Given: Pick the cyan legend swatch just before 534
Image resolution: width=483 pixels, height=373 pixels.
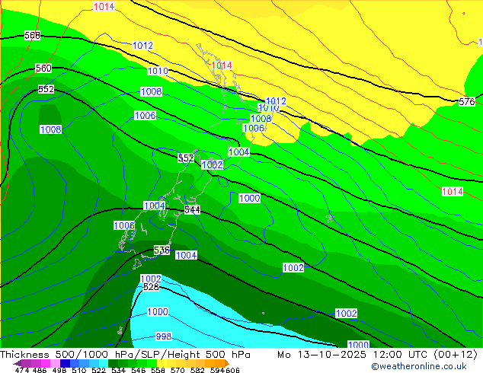Looking at the screenshot, I should point(104,363).
